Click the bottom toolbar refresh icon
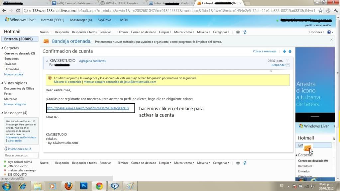340x191 pixels. click(245, 163)
